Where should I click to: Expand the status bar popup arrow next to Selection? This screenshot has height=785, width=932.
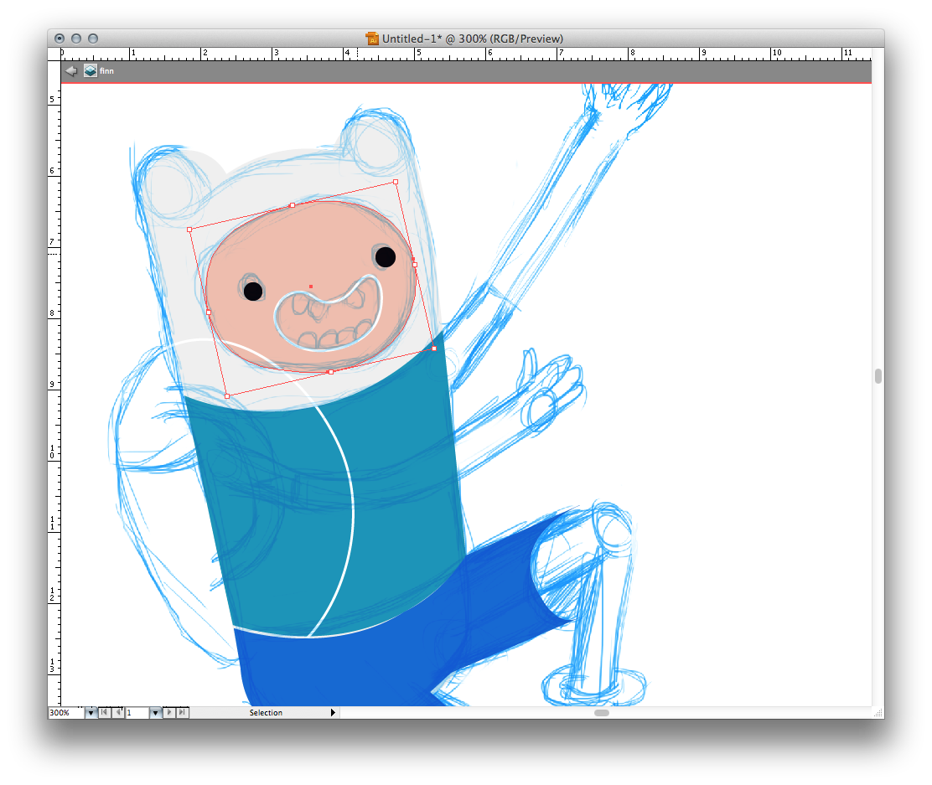[333, 713]
